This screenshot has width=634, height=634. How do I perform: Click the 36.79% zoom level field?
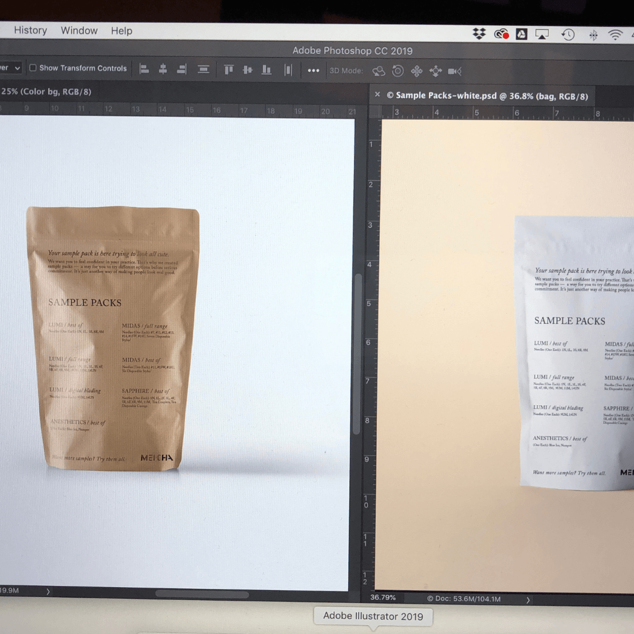[383, 598]
